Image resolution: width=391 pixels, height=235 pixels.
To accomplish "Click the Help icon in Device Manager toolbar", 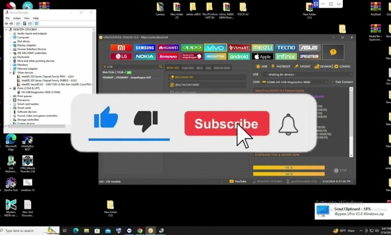I will coord(25,23).
